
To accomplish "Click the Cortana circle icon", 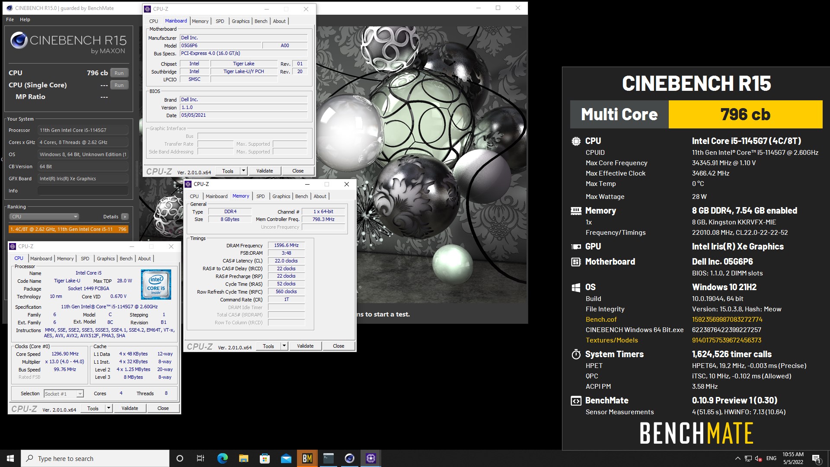I will pos(180,458).
